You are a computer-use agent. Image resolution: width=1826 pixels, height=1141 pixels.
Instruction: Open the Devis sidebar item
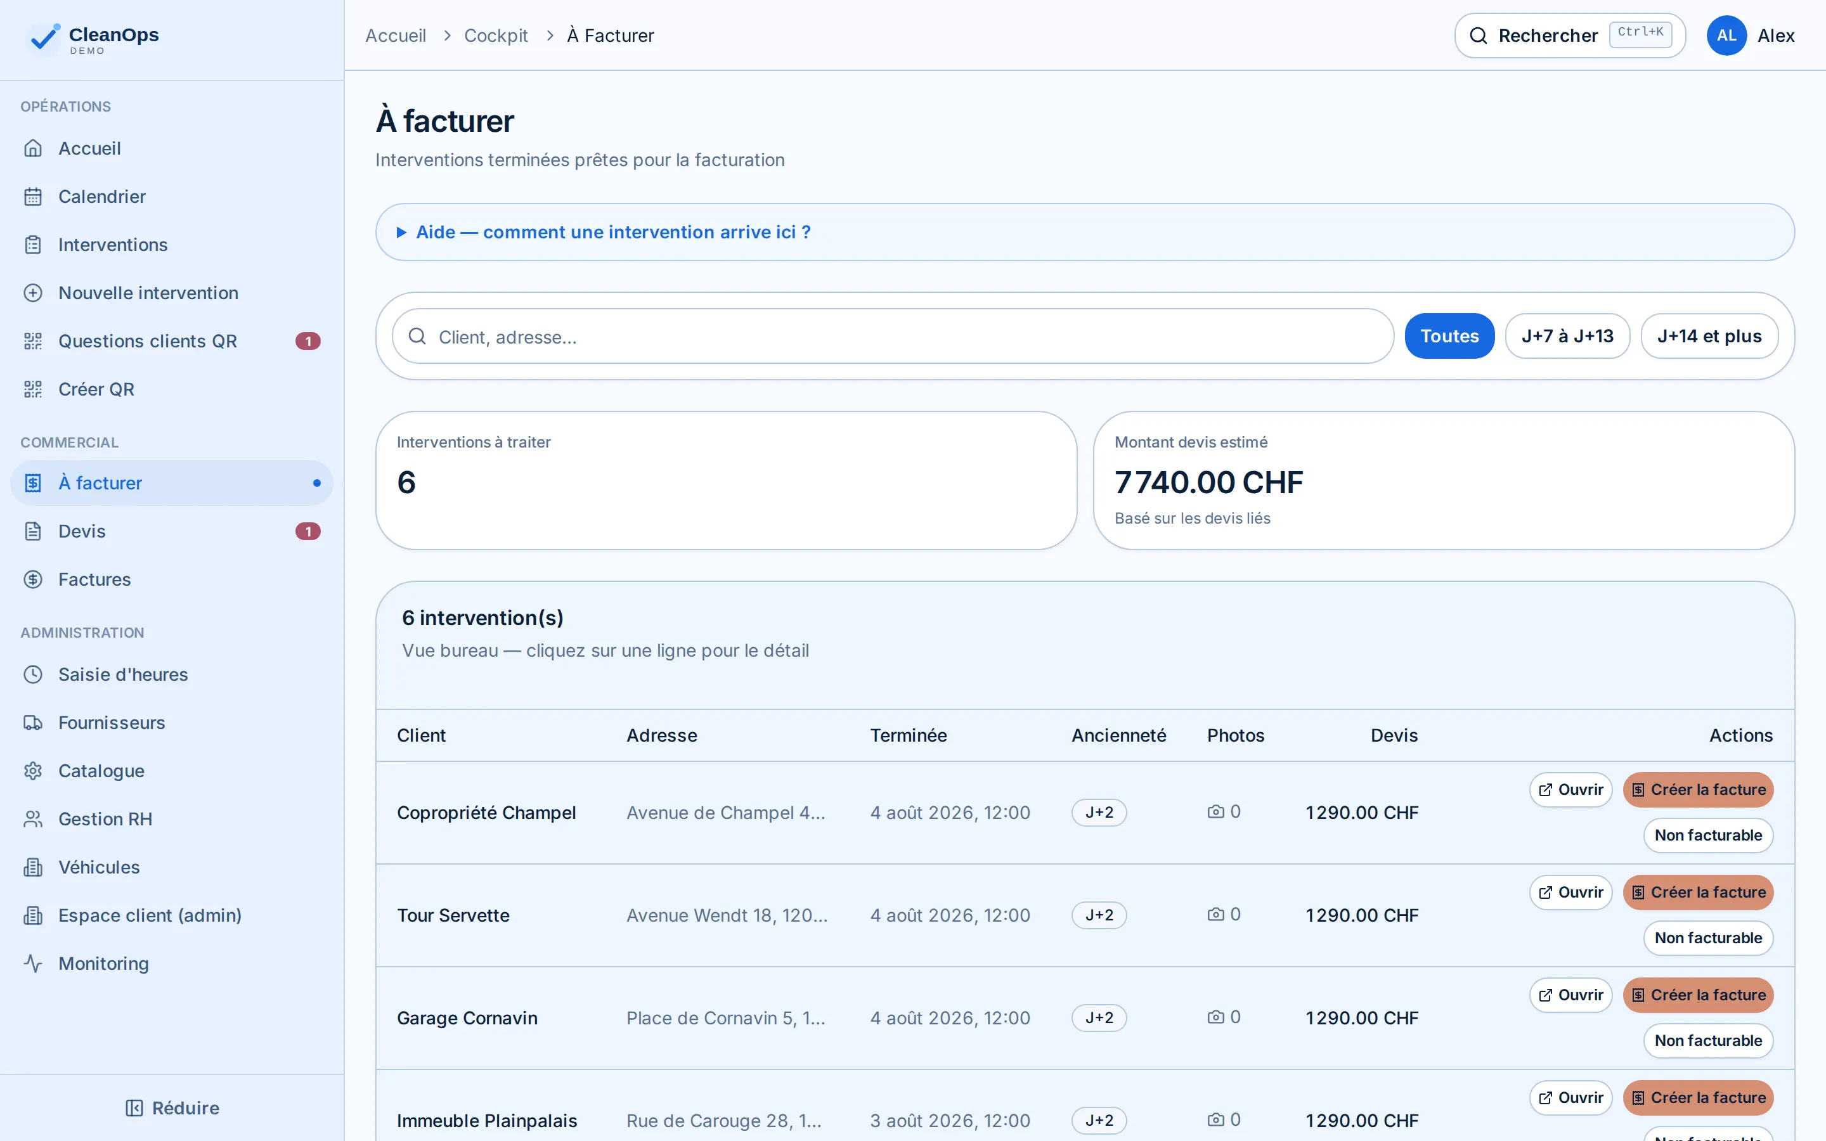171,531
